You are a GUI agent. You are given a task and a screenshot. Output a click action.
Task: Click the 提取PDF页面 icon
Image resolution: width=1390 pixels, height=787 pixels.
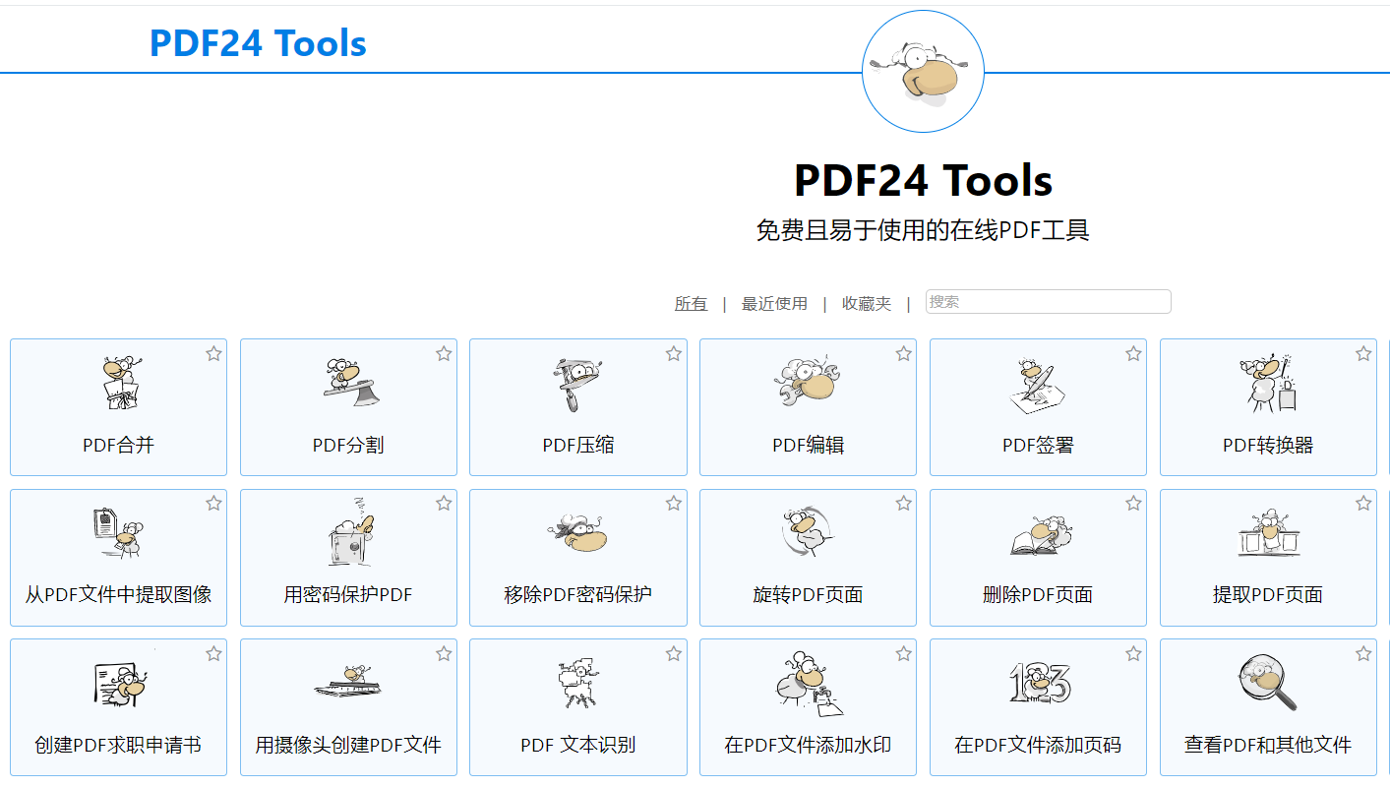[x=1268, y=534]
